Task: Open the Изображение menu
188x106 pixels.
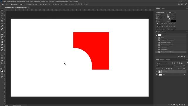Action: tap(21, 1)
